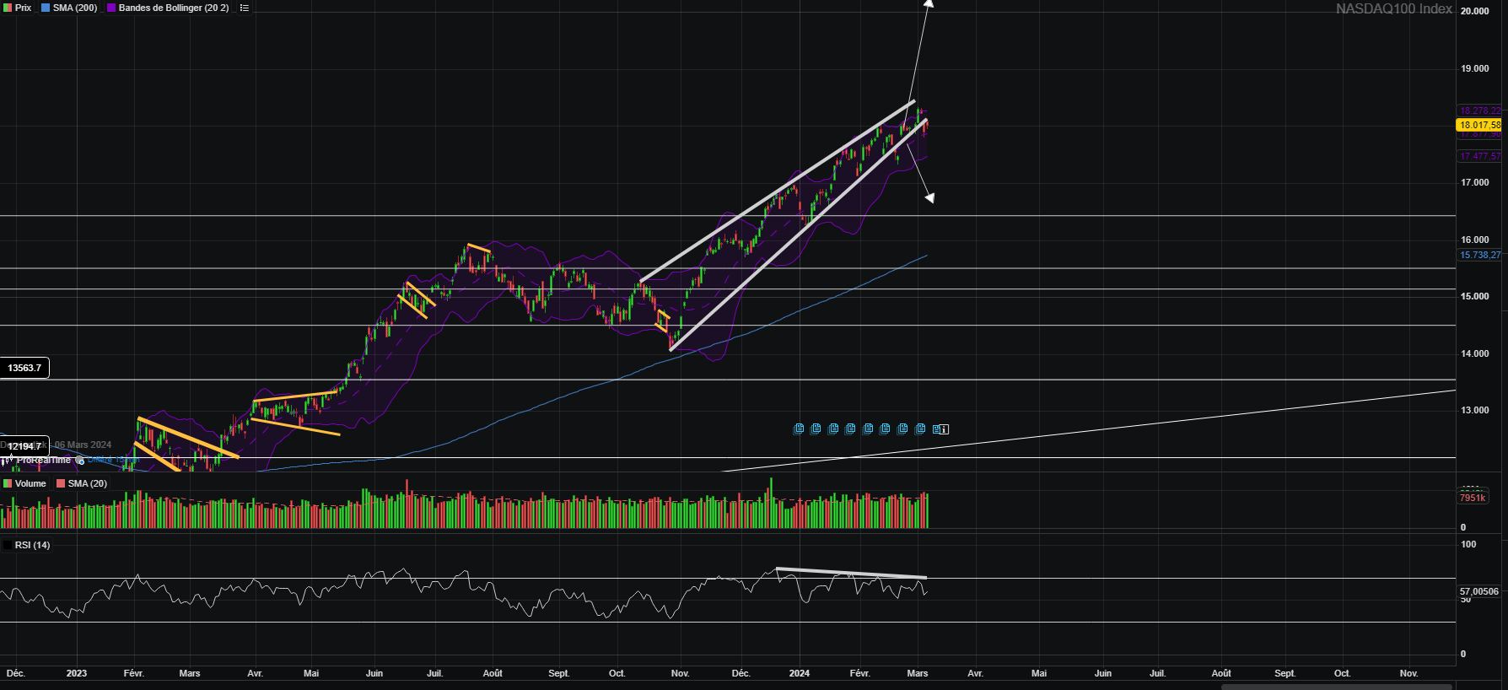Select the 13563.7 horizontal line label

click(x=24, y=368)
